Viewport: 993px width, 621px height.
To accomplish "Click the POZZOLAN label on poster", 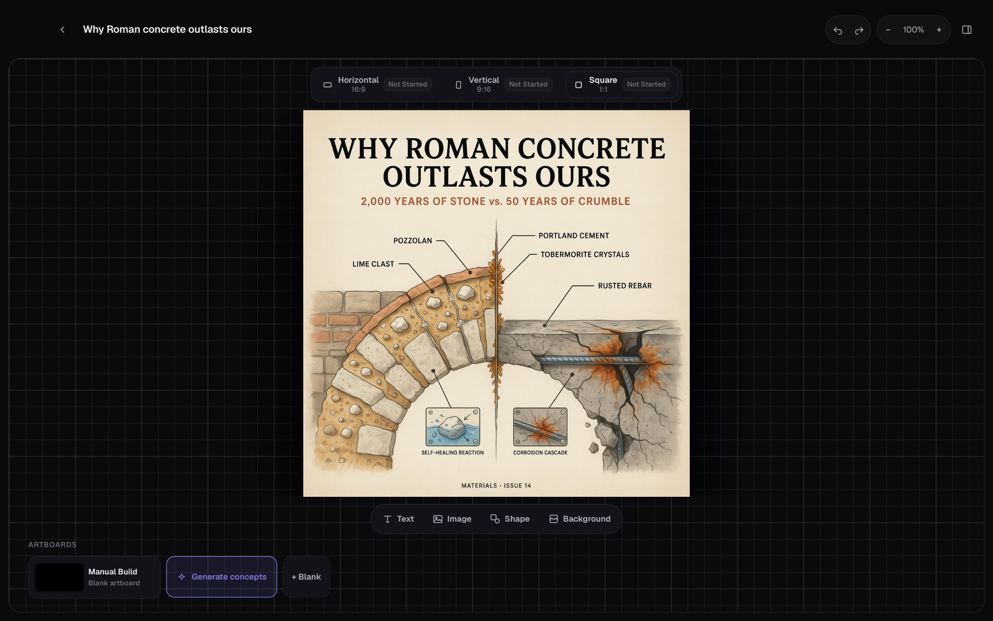I will [x=413, y=241].
